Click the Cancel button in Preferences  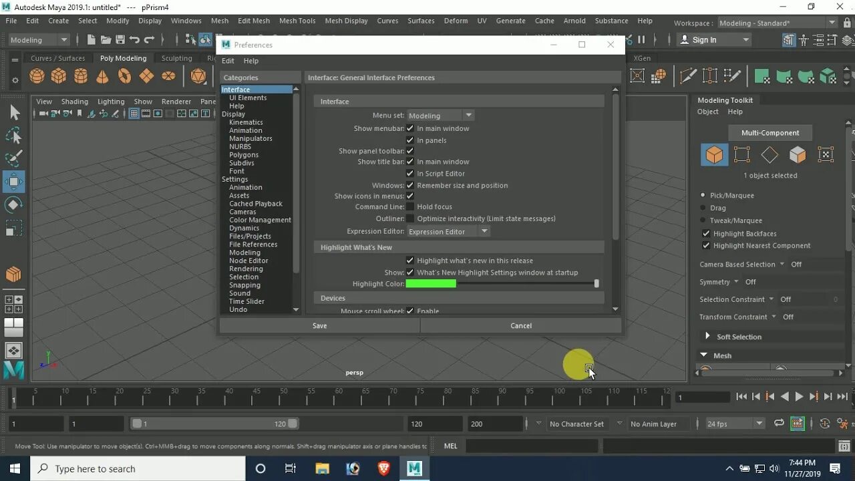point(521,326)
